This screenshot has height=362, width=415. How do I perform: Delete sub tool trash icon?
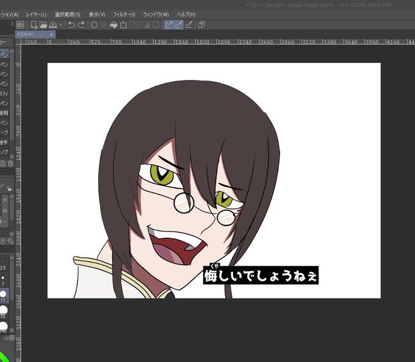tap(10, 164)
